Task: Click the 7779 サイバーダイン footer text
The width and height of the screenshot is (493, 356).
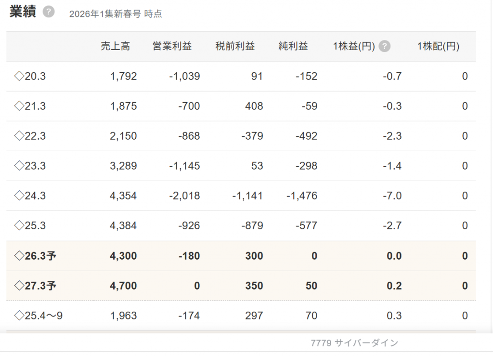Action: coord(354,343)
